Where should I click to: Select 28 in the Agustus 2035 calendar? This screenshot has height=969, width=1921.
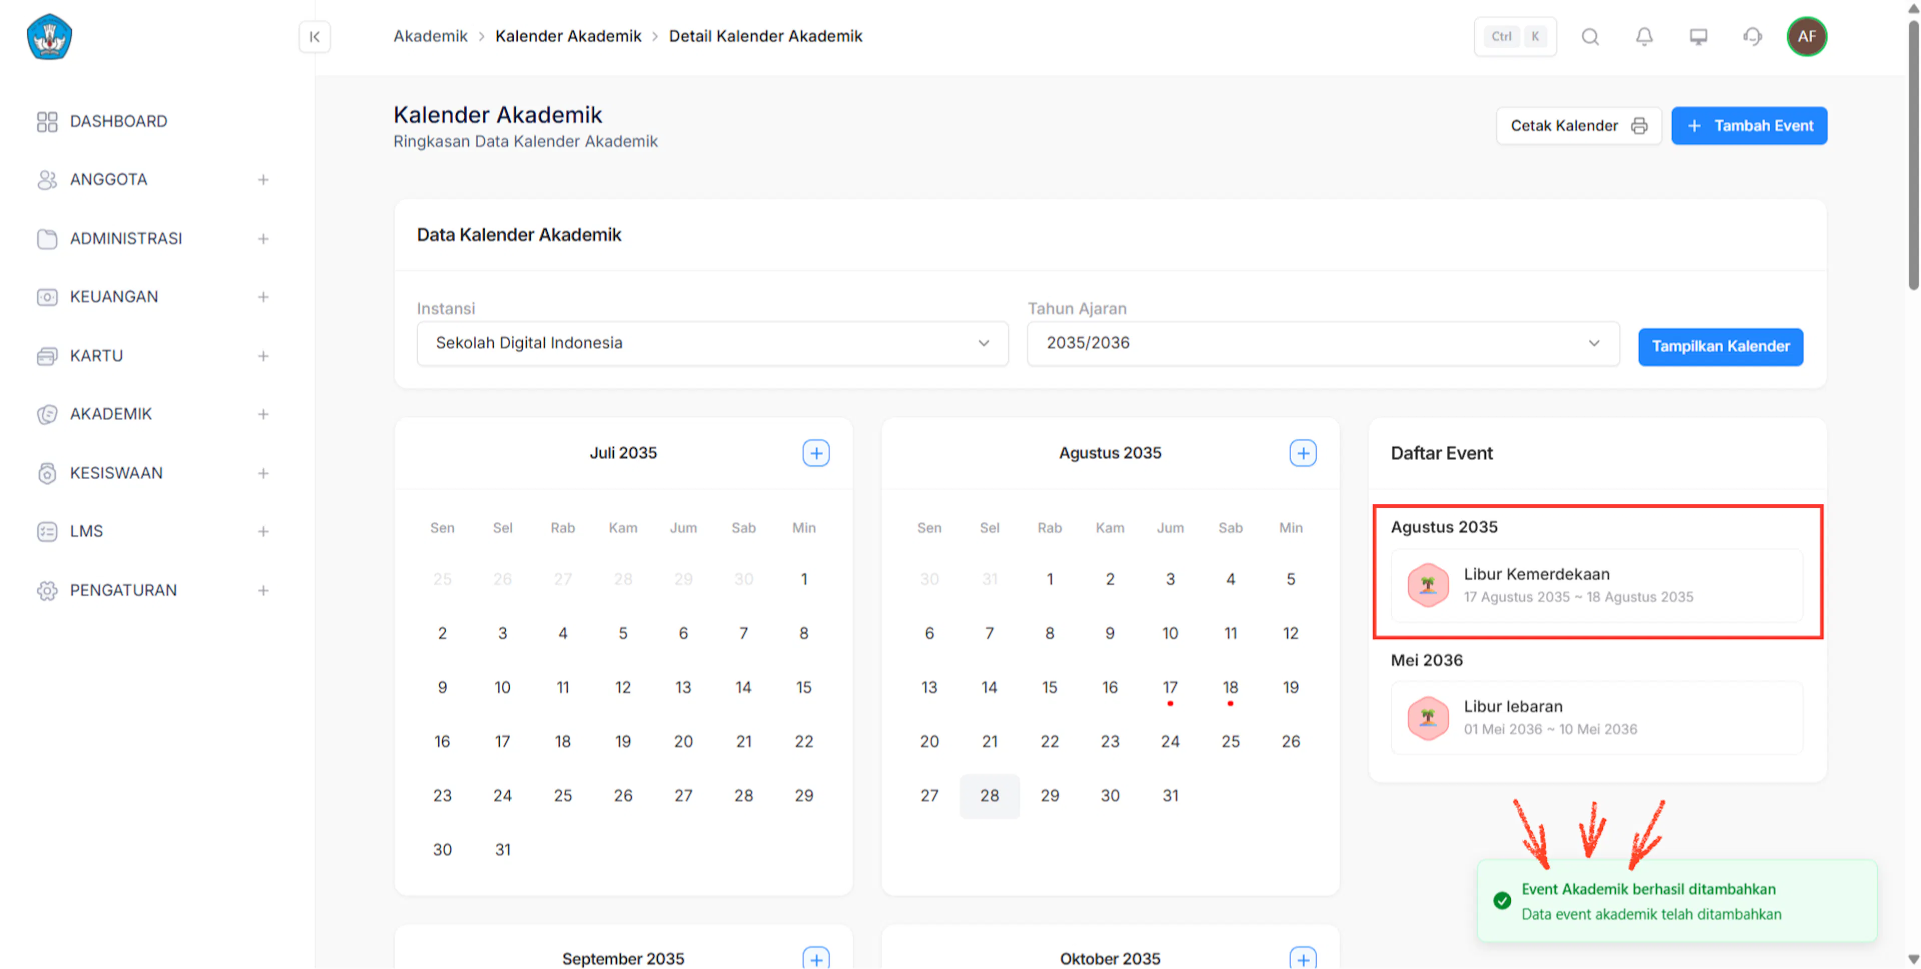(990, 795)
